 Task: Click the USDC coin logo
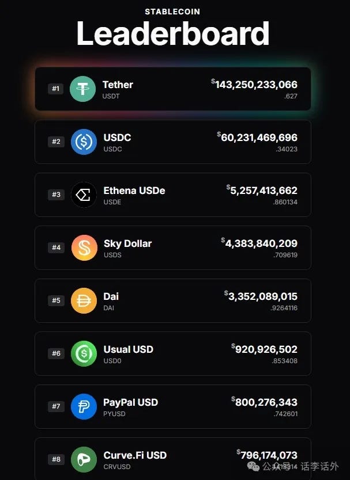point(84,142)
